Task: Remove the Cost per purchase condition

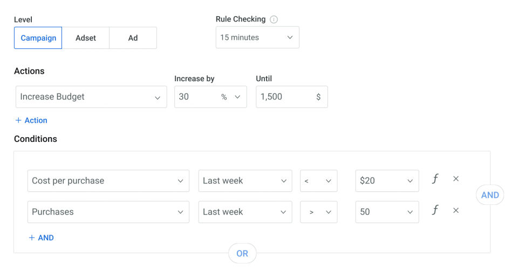Action: coord(456,179)
